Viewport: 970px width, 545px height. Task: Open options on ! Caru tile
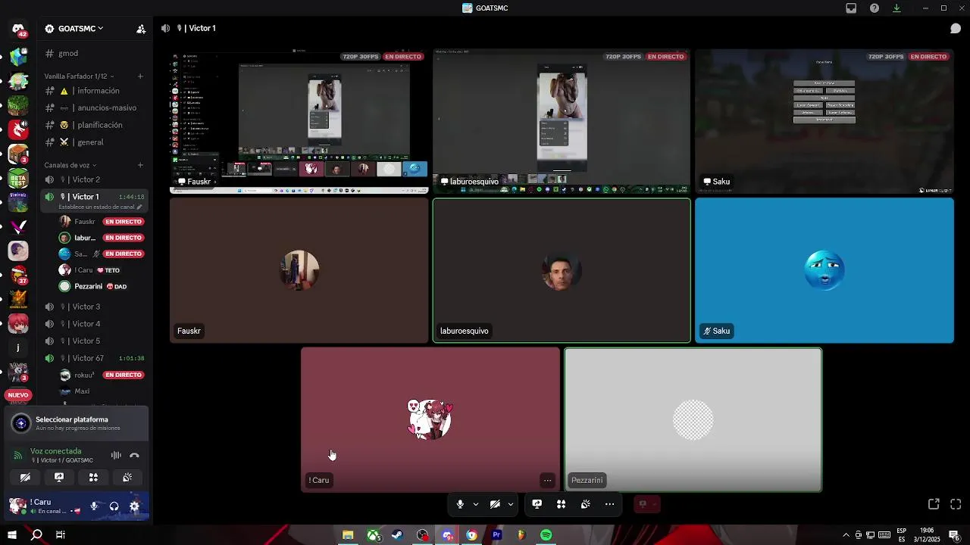(x=547, y=480)
